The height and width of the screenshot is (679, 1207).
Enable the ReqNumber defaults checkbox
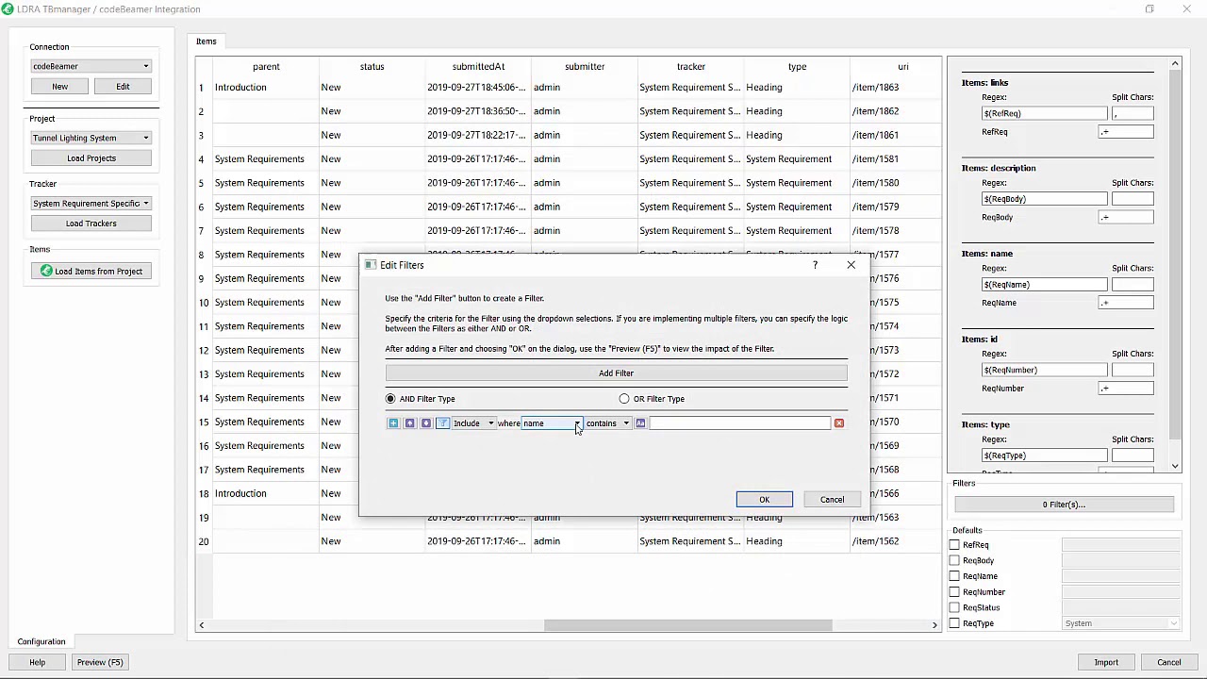(954, 592)
